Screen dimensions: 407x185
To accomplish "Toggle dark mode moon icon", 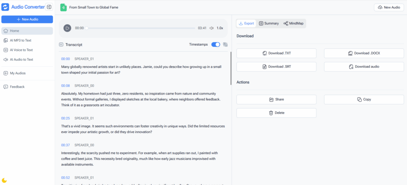I will point(4,180).
